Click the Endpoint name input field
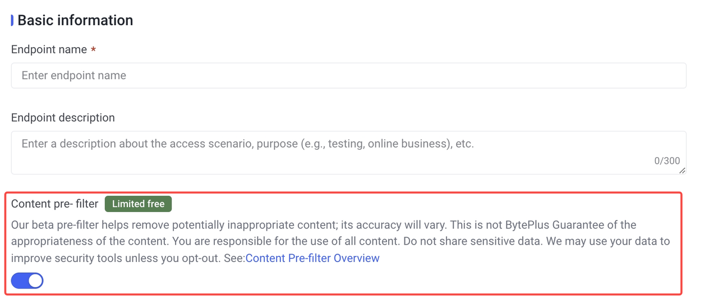Image resolution: width=718 pixels, height=303 pixels. (348, 75)
